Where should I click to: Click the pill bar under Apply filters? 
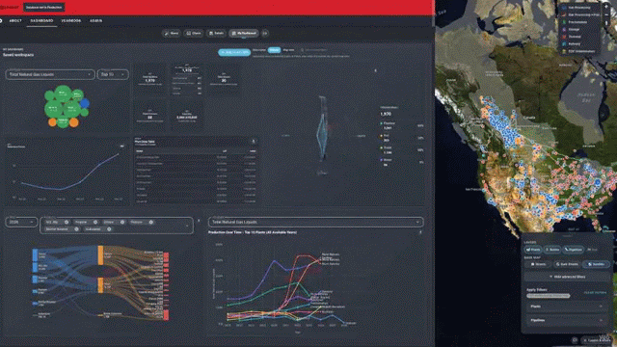[x=549, y=296]
